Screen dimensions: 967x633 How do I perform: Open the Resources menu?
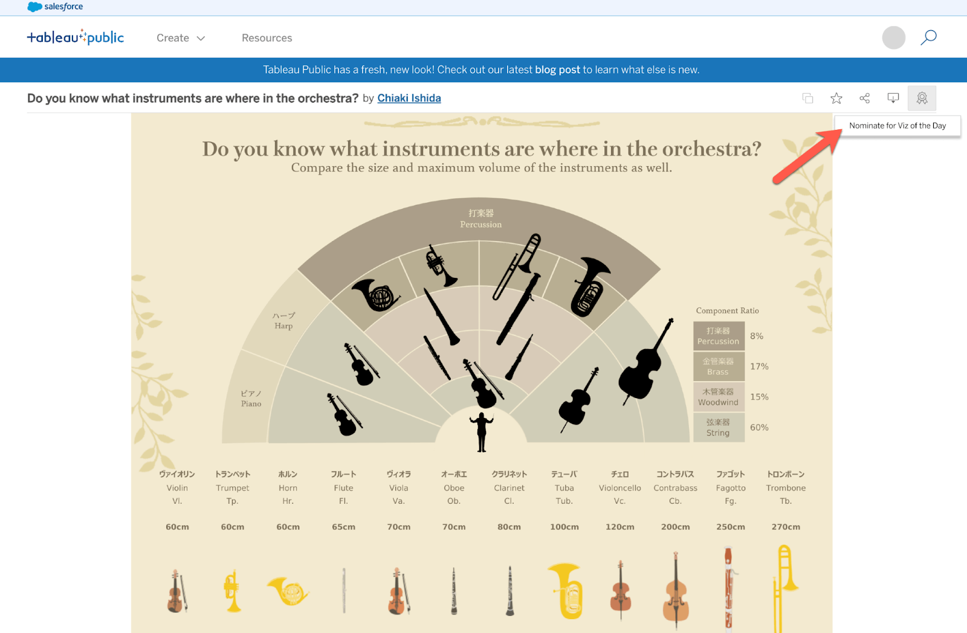pos(267,37)
